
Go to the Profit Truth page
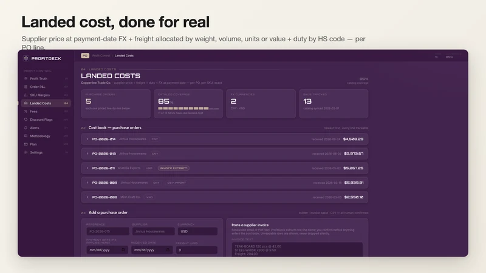(x=39, y=79)
